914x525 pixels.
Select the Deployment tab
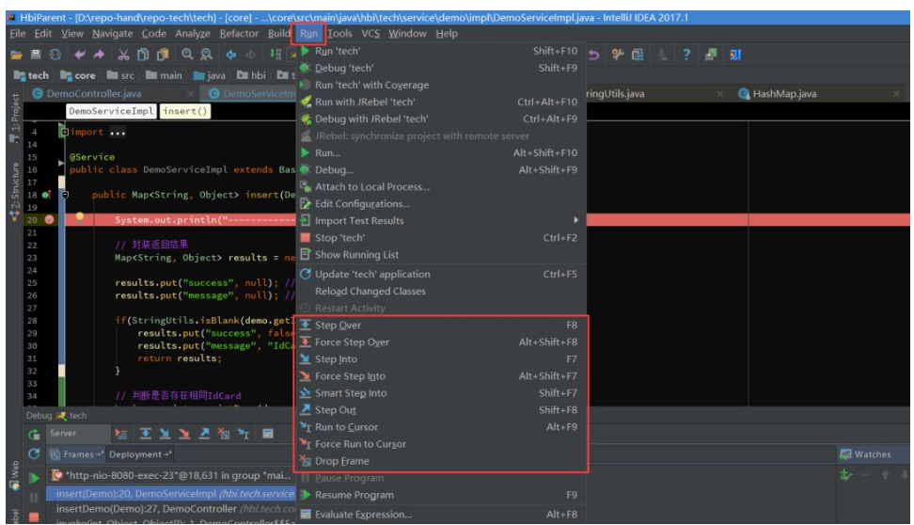click(x=140, y=454)
